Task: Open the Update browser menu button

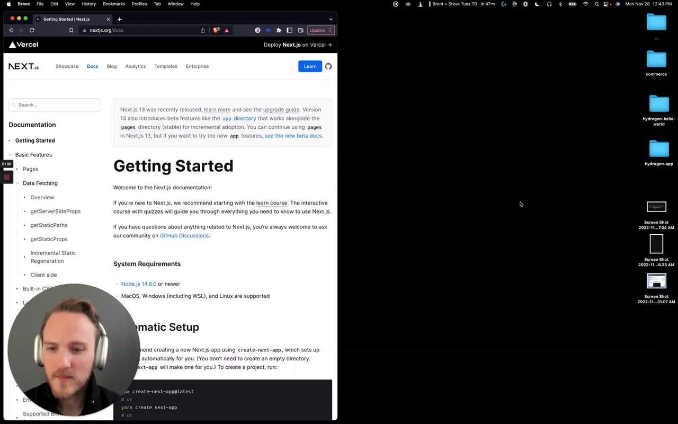Action: (322, 30)
